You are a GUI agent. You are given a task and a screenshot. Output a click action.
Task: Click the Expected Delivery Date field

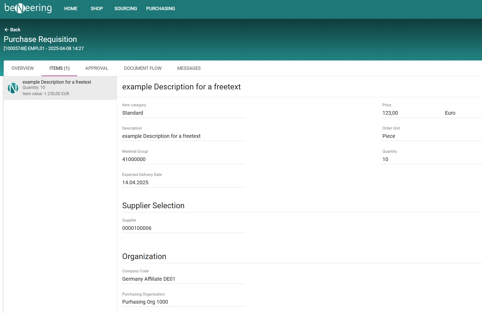[183, 183]
